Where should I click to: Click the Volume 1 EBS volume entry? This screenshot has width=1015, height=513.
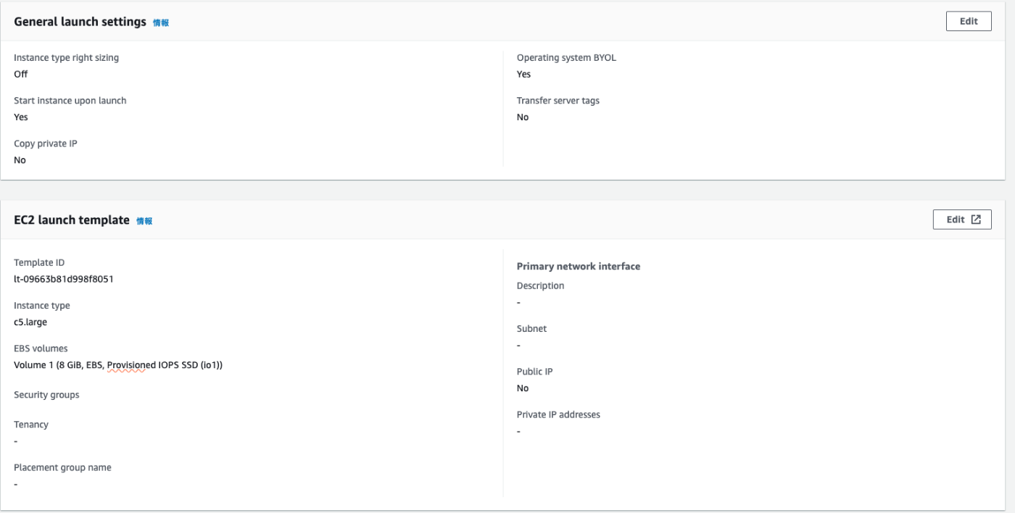pos(118,365)
